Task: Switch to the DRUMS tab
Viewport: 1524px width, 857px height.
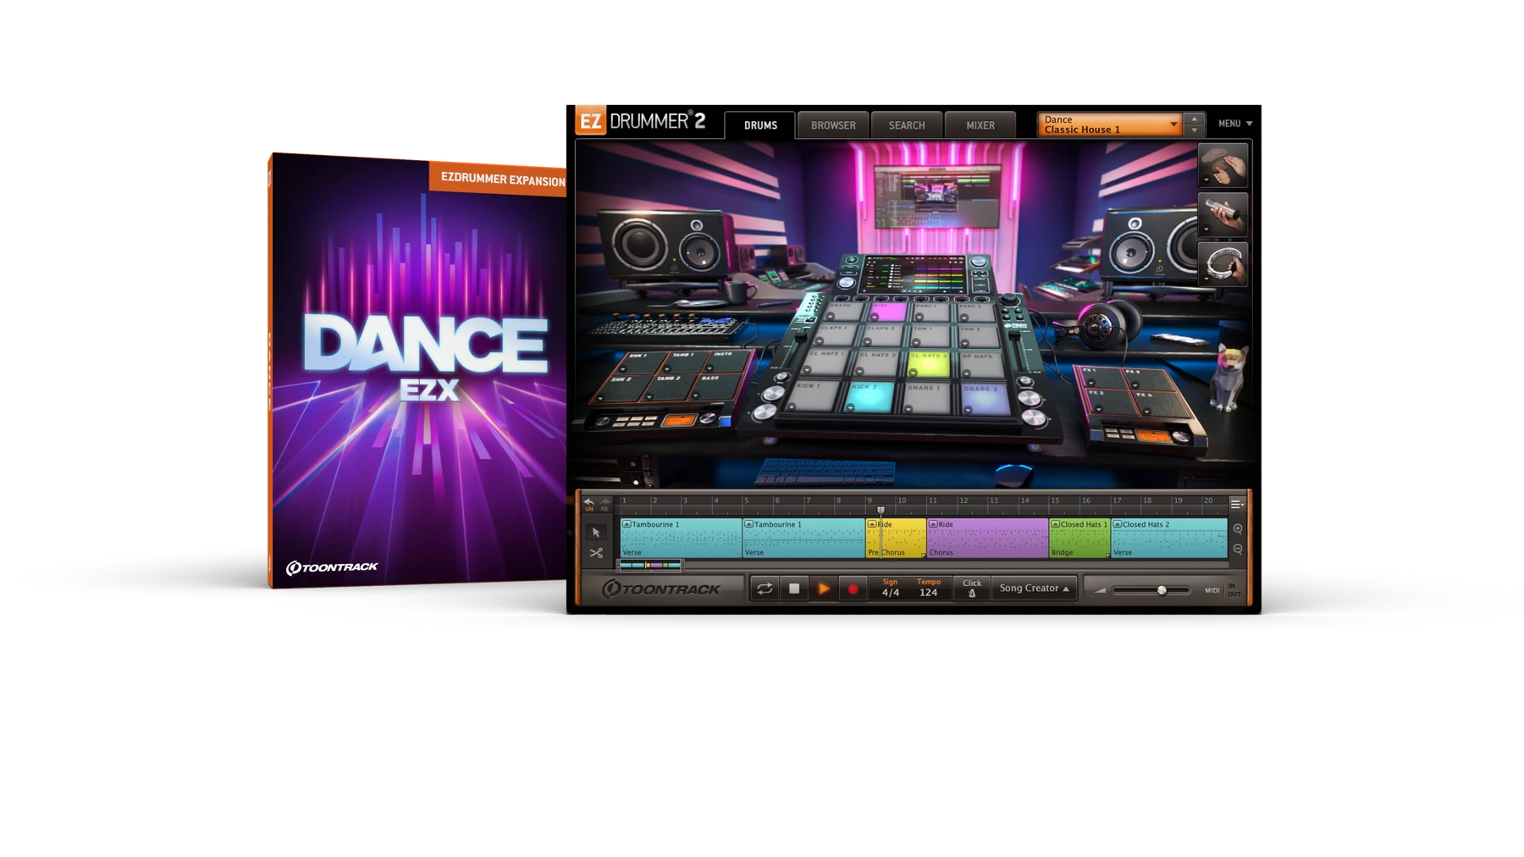Action: [760, 125]
